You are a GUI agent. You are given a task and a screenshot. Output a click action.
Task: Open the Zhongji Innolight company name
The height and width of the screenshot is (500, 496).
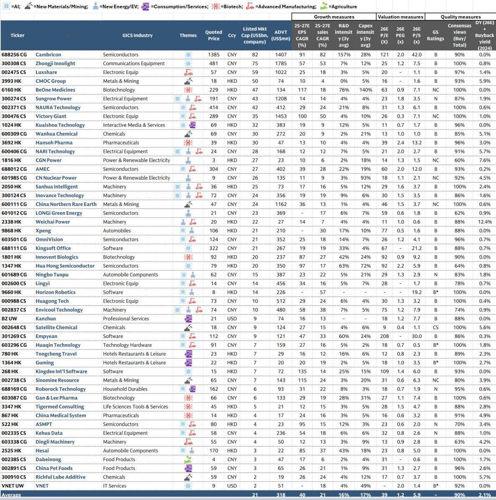tap(56, 63)
